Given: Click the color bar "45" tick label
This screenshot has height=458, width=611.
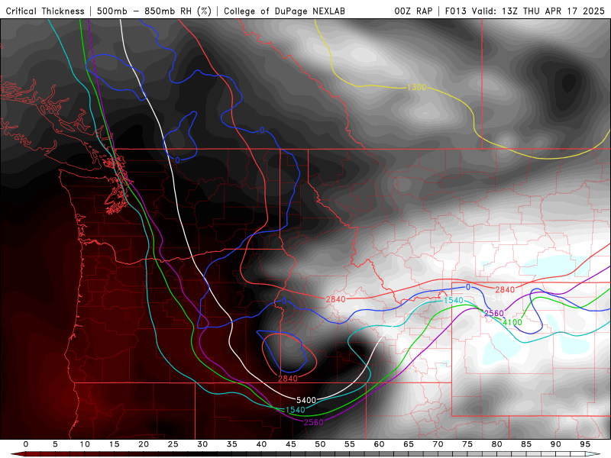Looking at the screenshot, I should (x=291, y=444).
